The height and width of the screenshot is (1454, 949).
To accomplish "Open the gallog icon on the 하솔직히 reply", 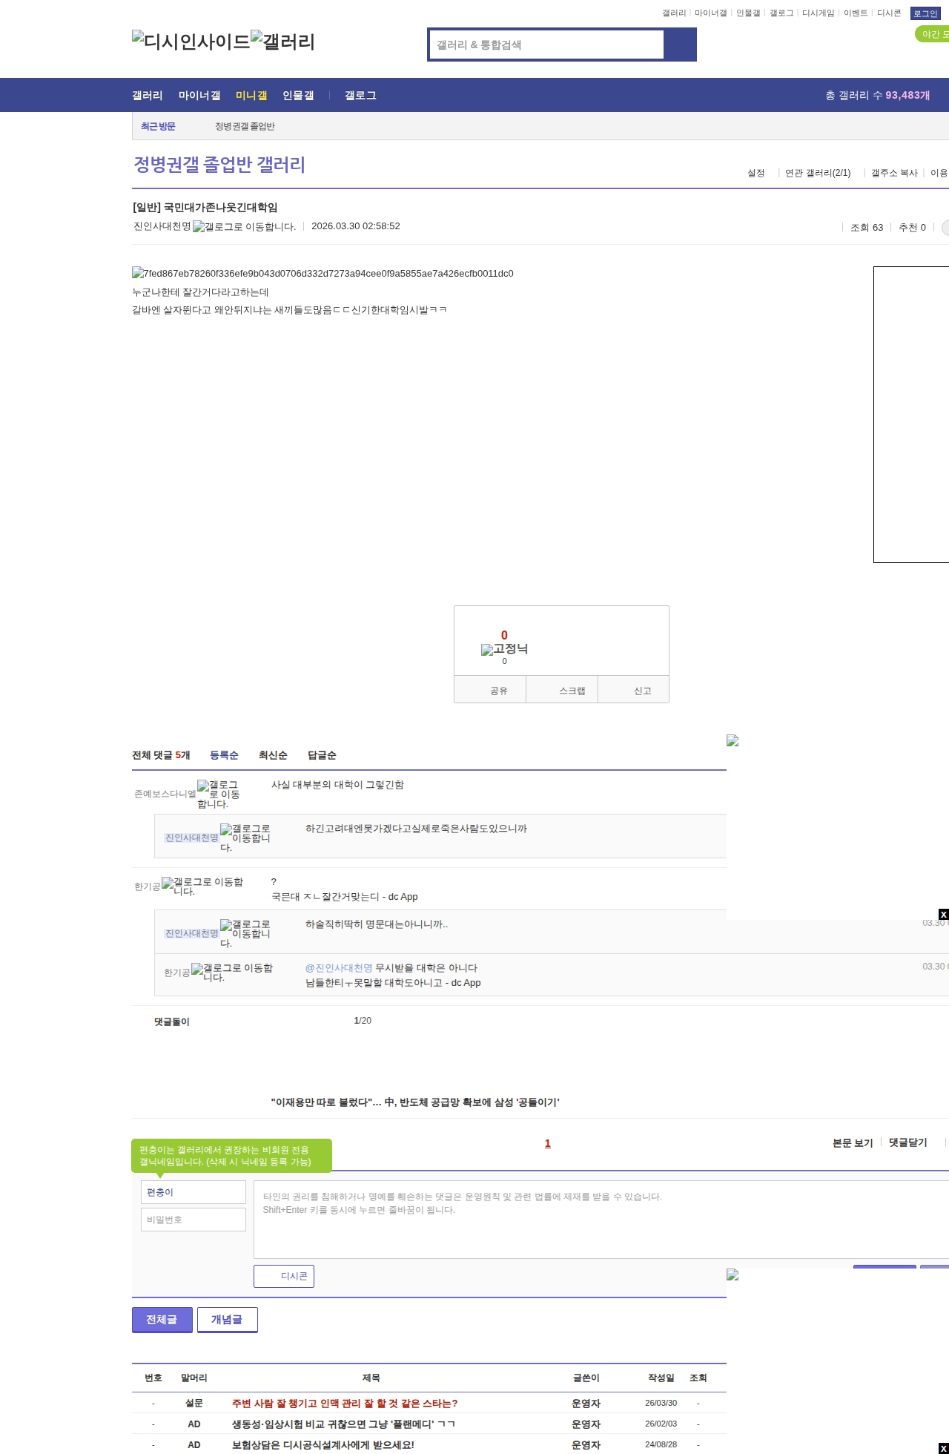I will click(245, 933).
